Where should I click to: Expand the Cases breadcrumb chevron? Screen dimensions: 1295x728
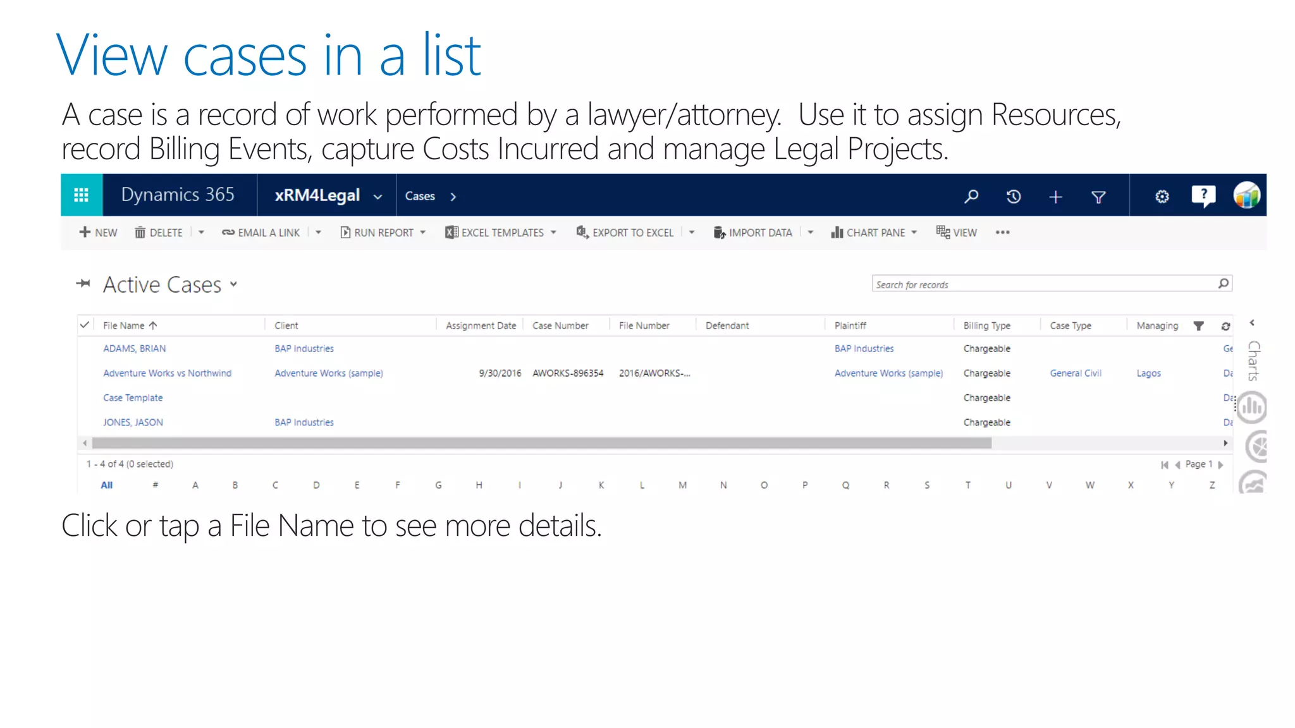tap(453, 197)
